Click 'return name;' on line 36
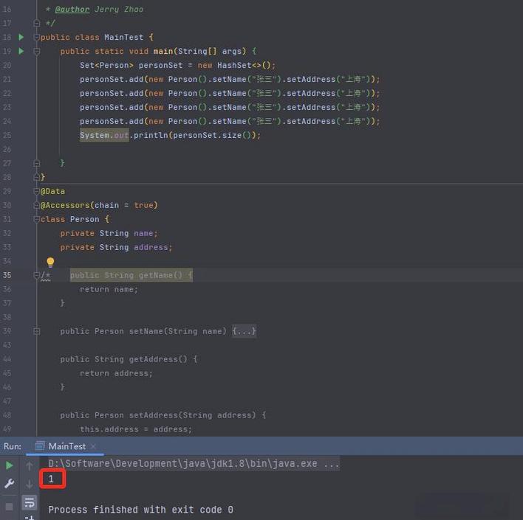Image resolution: width=523 pixels, height=520 pixels. 109,289
